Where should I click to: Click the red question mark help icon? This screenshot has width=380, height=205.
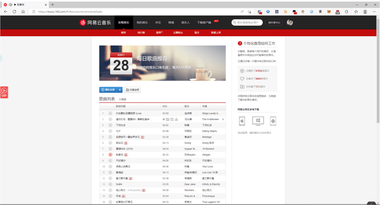click(240, 43)
